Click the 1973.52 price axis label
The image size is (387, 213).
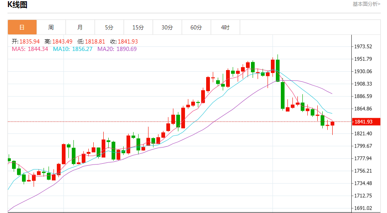(363, 46)
